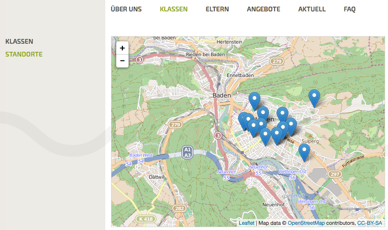Select the map marker just below Sulperg label
388x230 pixels.
tap(304, 153)
